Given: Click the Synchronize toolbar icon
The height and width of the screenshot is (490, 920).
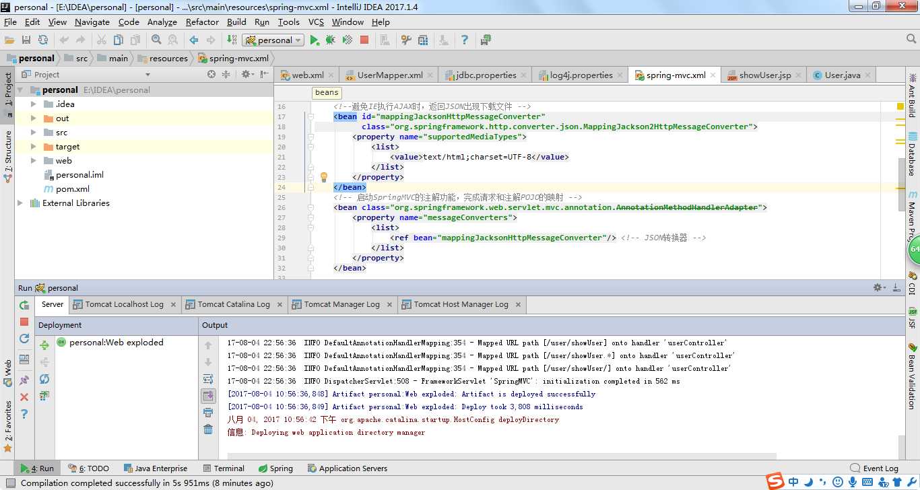Looking at the screenshot, I should click(x=43, y=40).
